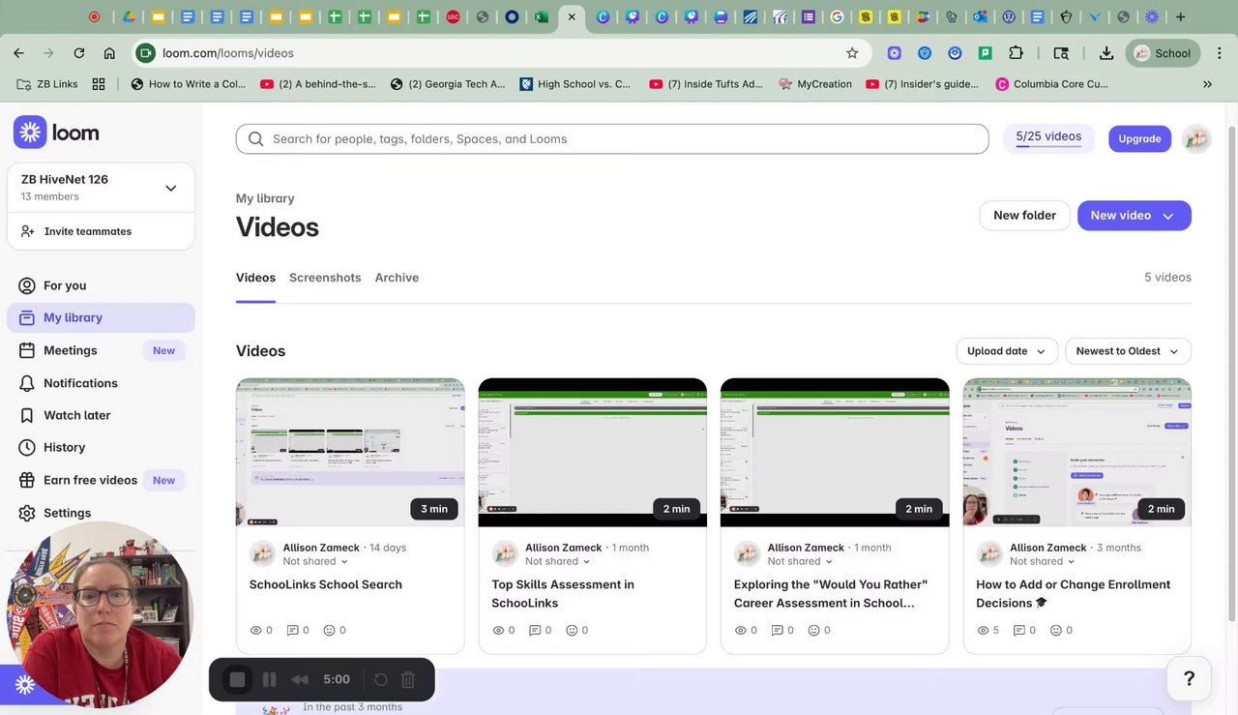1238x715 pixels.
Task: Click the 5/25 videos usage indicator
Action: (1048, 137)
